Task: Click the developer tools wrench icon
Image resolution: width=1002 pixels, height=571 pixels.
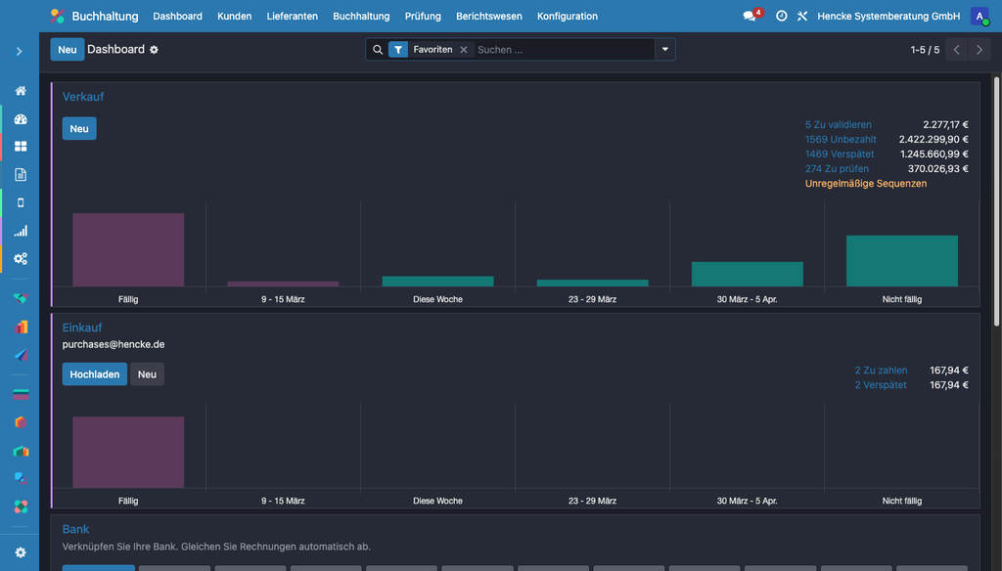Action: 802,16
